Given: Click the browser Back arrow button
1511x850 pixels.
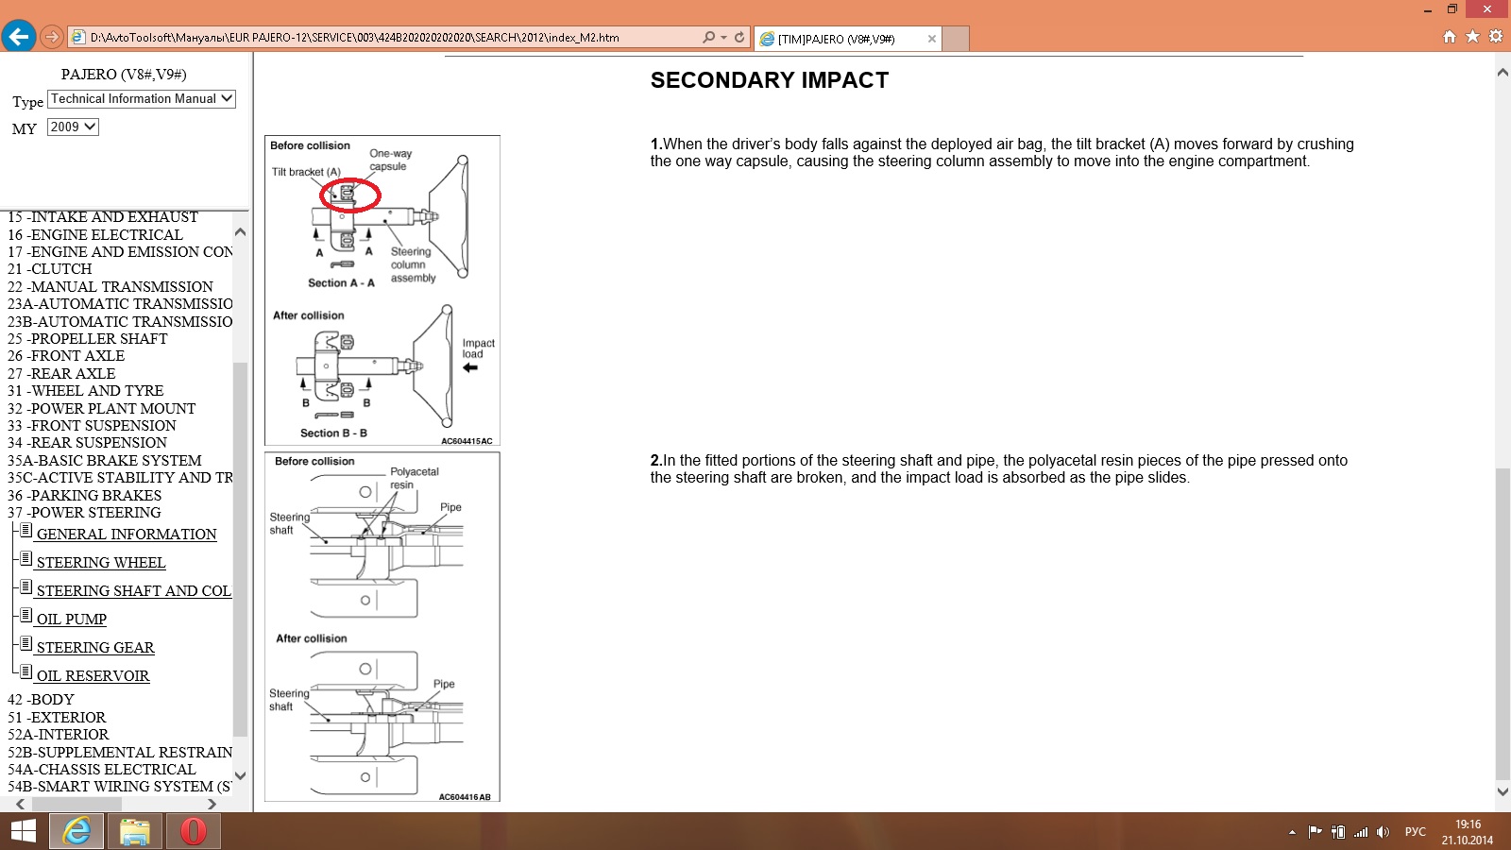Looking at the screenshot, I should point(19,37).
